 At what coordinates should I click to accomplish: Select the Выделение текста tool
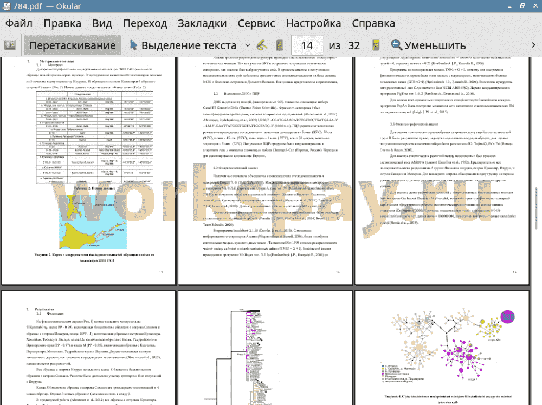pos(183,45)
